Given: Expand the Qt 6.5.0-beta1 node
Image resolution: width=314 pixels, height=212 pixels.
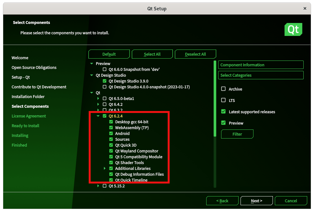Looking at the screenshot, I should [98, 98].
